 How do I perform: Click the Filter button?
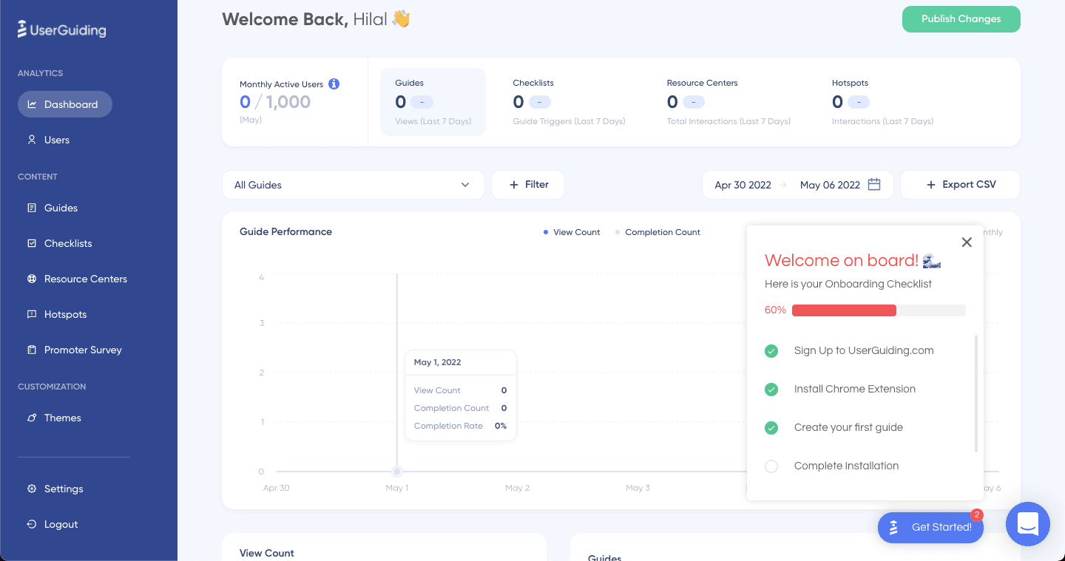pyautogui.click(x=528, y=185)
